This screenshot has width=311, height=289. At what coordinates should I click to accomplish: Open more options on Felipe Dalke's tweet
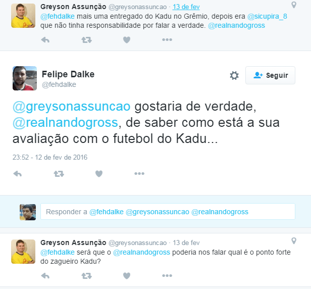(139, 173)
